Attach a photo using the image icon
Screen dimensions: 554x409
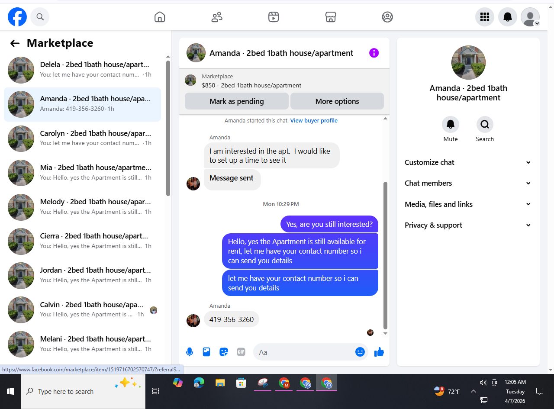click(x=206, y=352)
